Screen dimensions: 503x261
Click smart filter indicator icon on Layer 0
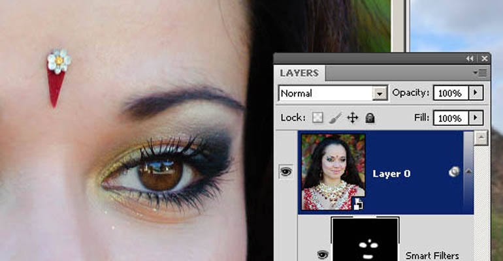point(454,172)
